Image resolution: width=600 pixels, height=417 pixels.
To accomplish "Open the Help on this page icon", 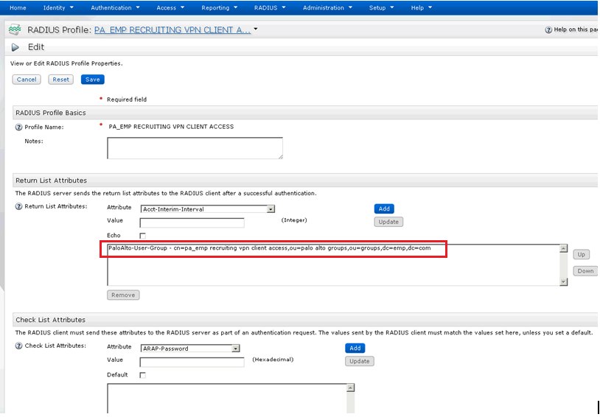I will pyautogui.click(x=548, y=30).
